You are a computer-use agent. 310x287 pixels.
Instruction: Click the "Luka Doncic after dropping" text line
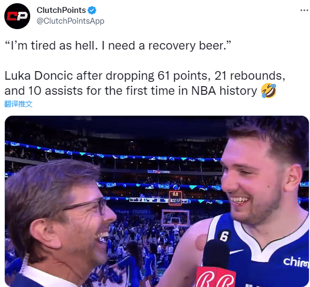[79, 75]
